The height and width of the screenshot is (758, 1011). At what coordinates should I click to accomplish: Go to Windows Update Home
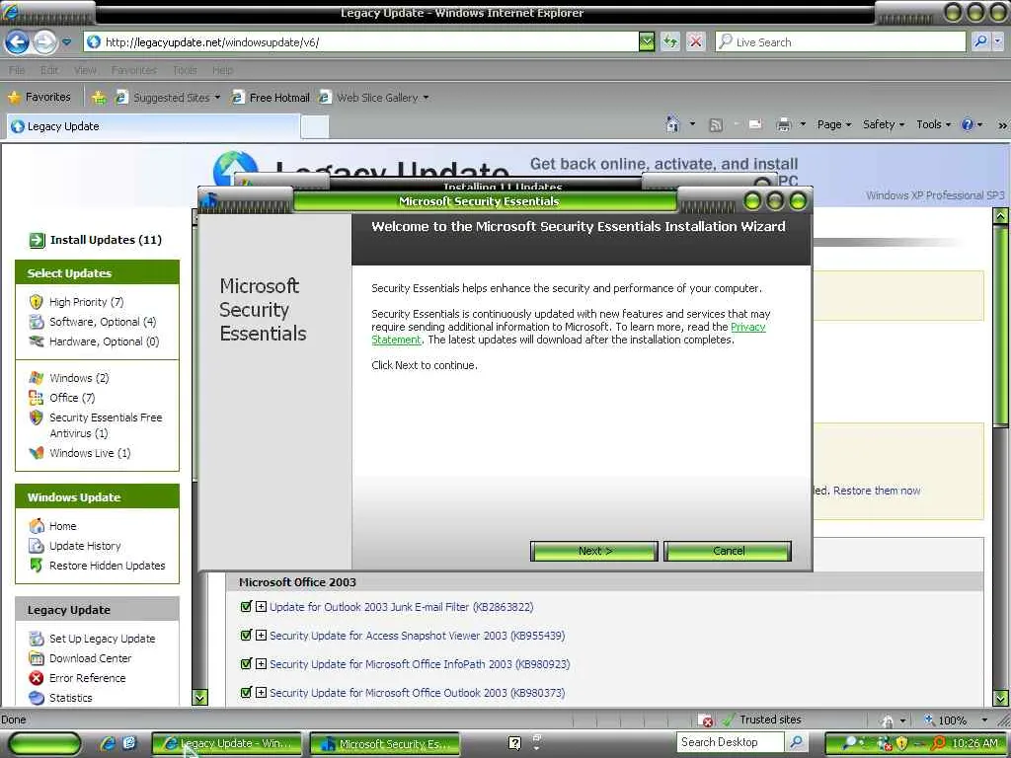tap(62, 526)
